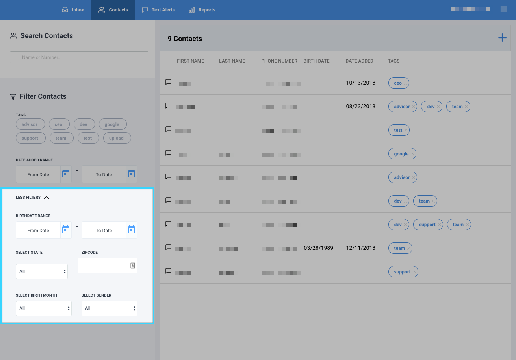516x360 pixels.
Task: Click the Tags column header
Action: [x=393, y=61]
